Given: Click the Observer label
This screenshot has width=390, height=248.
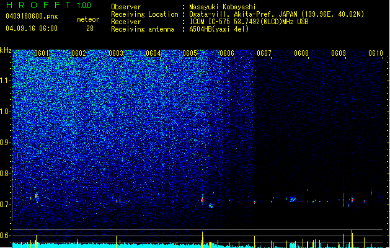Looking at the screenshot, I should 126,7.
